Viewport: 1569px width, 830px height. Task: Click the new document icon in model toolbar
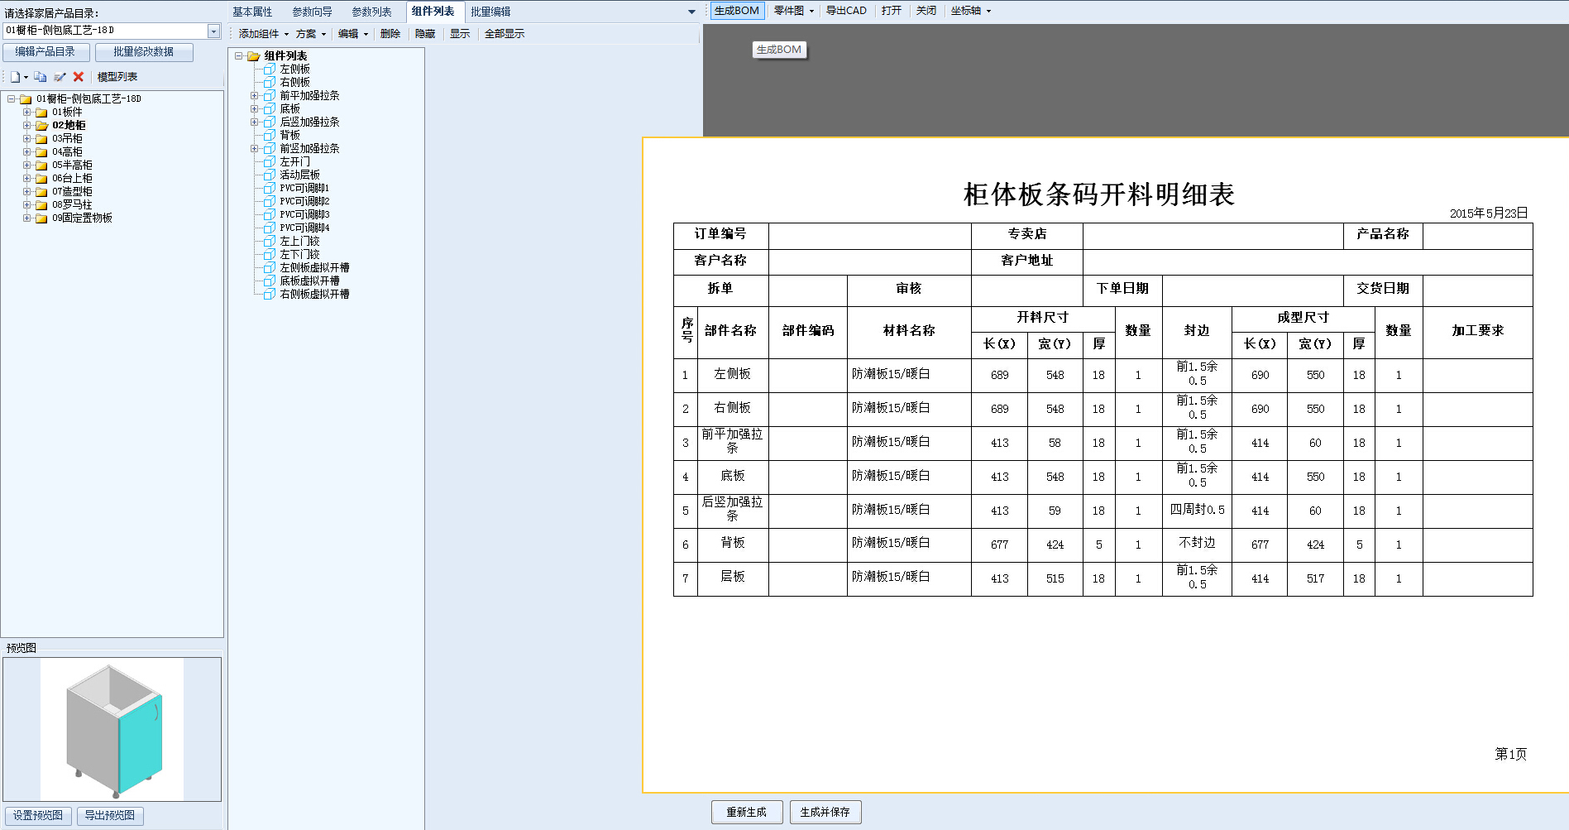15,77
